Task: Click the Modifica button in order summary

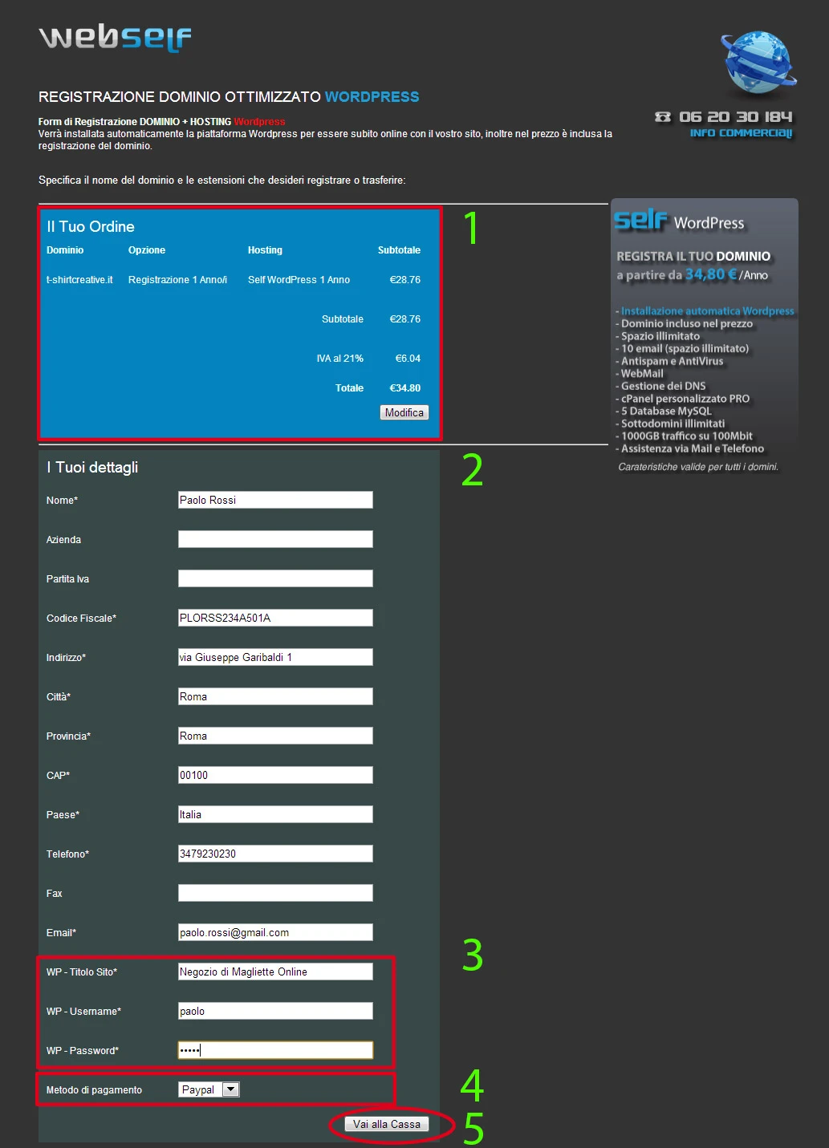Action: [404, 412]
